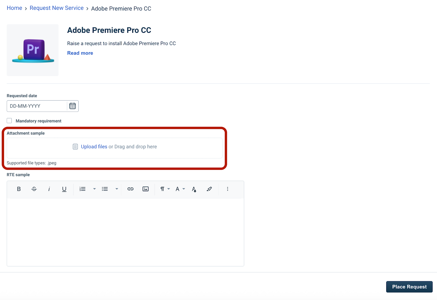The height and width of the screenshot is (300, 437).
Task: Go to Request New Service breadcrumb
Action: [x=57, y=8]
